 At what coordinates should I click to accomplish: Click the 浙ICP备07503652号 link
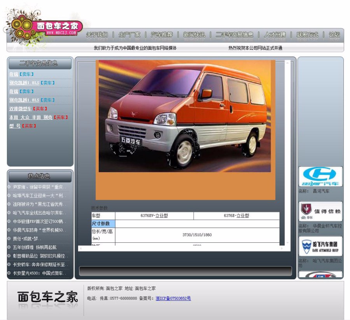click(x=173, y=299)
